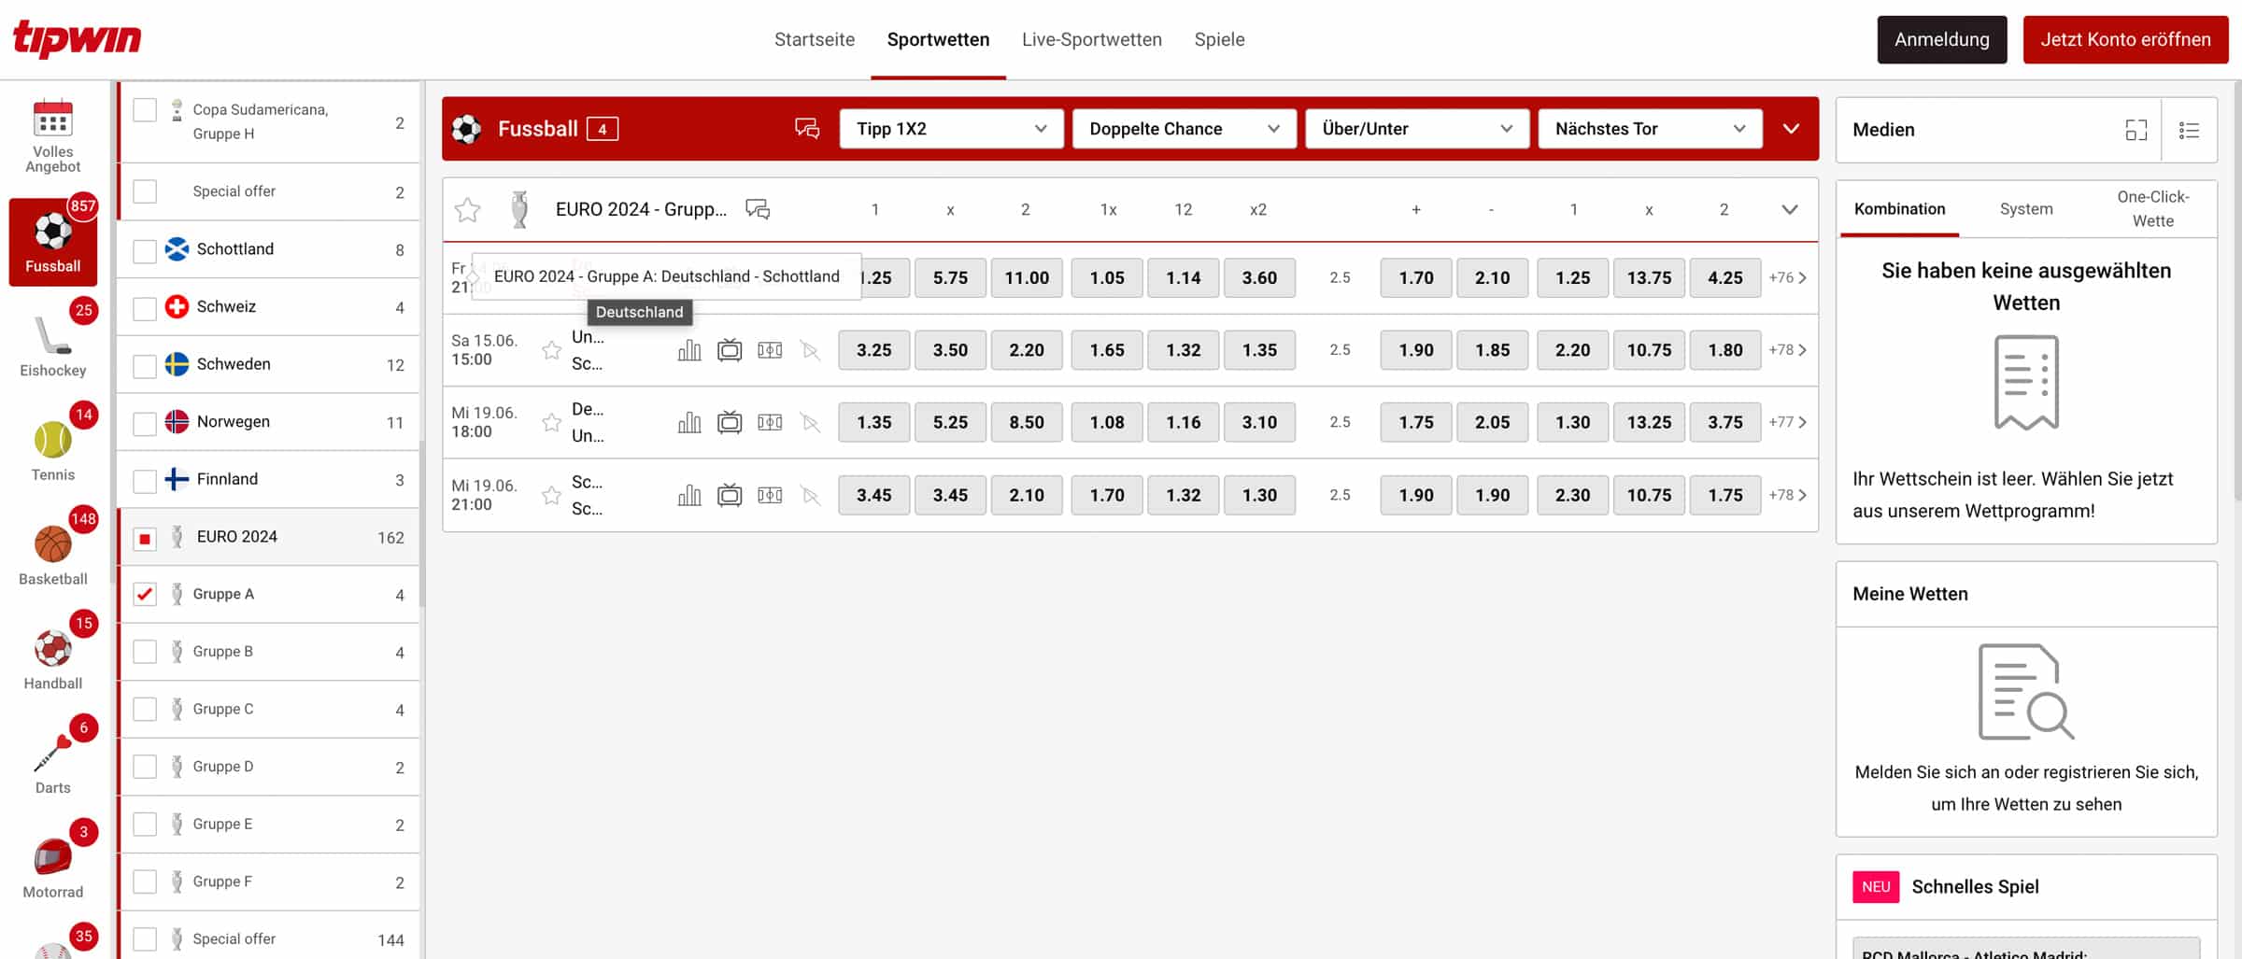This screenshot has width=2242, height=959.
Task: Open the Tipp 1X2 dropdown
Action: 951,129
